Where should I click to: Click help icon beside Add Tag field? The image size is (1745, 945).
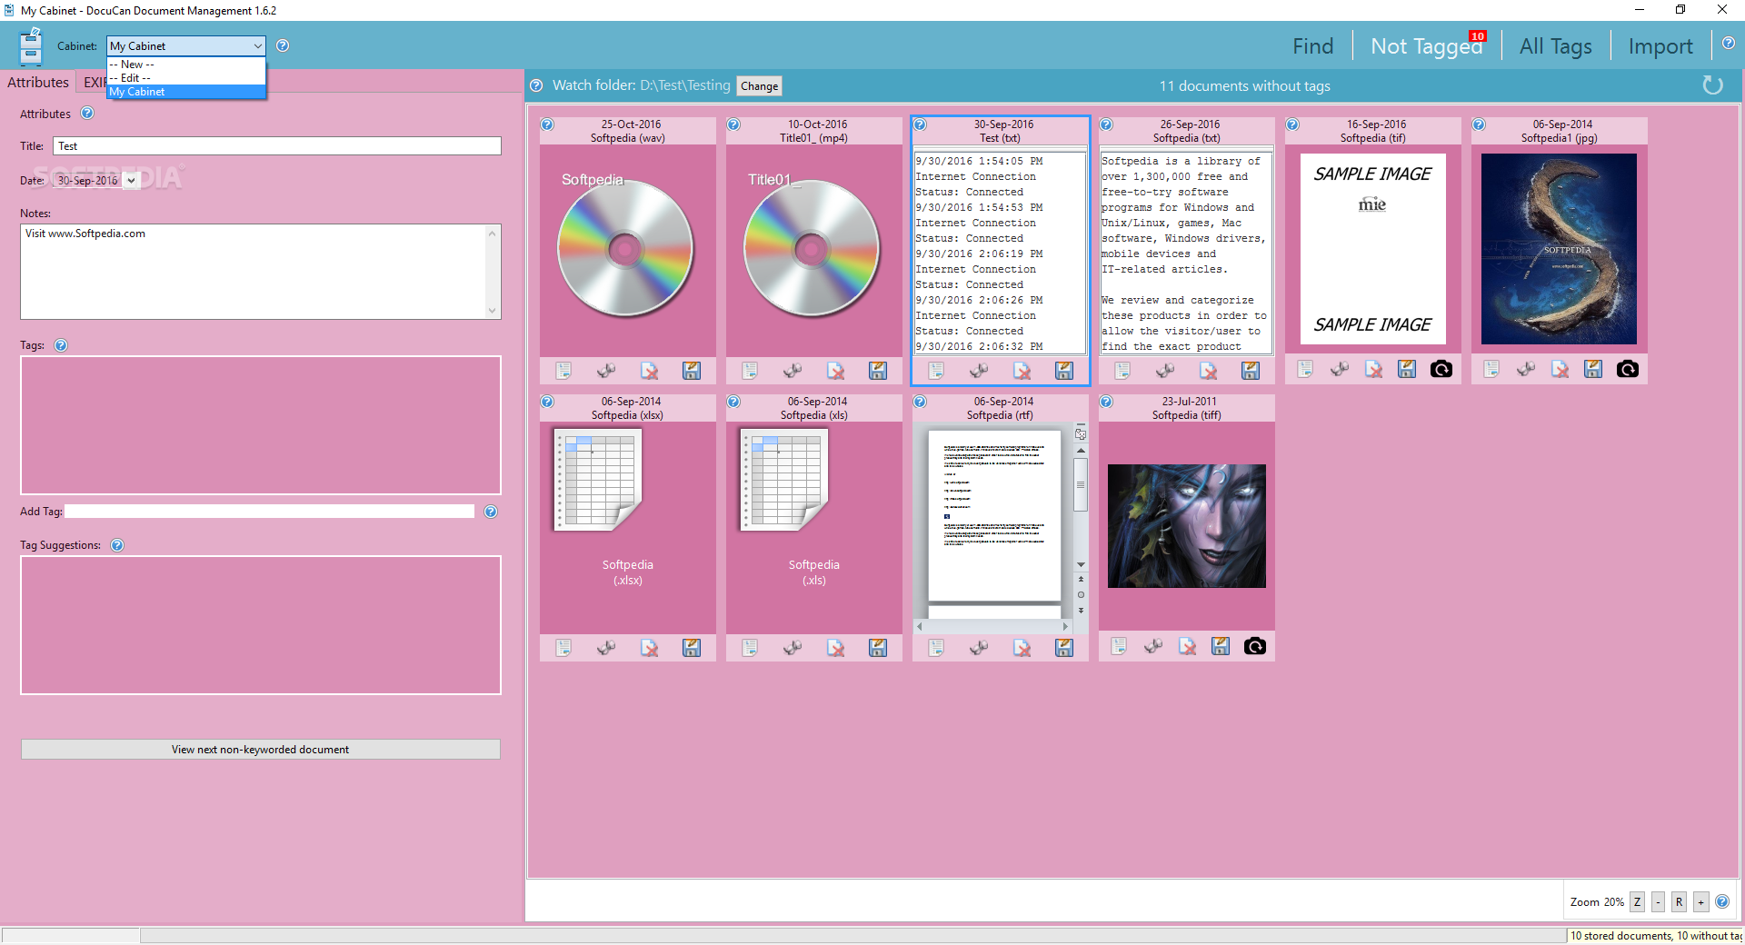pos(491,512)
